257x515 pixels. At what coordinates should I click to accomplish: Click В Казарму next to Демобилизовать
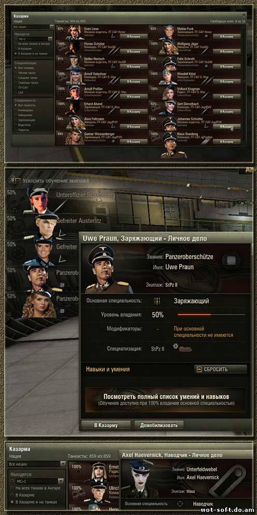point(106,425)
